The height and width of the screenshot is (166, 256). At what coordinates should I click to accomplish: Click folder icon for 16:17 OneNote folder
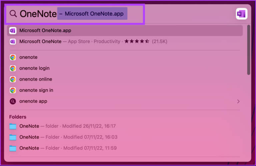(13, 126)
